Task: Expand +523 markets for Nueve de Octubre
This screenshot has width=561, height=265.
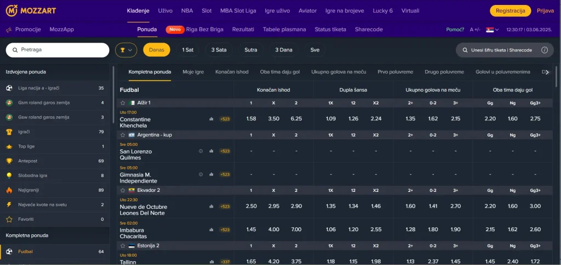Action: pos(225,207)
